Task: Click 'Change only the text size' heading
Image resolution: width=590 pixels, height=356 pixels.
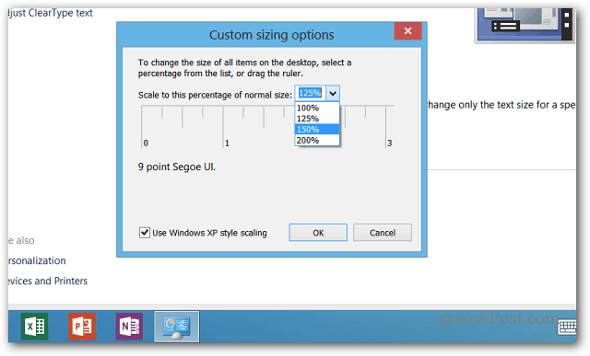Action: point(501,105)
